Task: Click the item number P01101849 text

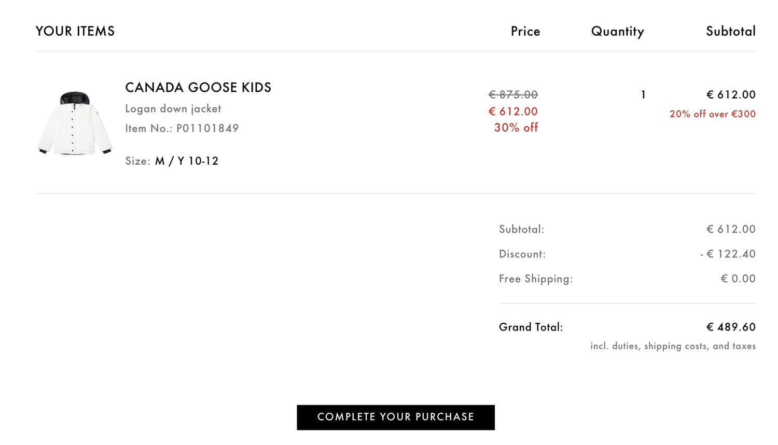Action: [182, 128]
